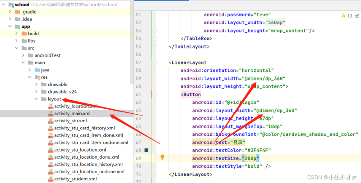Viewport: 361px width, 183px height.
Task: Expand the drawable folder
Action: 36,85
